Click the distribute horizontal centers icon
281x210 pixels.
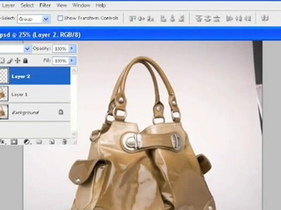click(x=239, y=18)
